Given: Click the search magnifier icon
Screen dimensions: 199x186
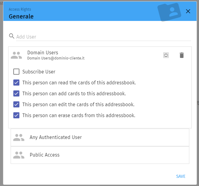Looking at the screenshot, I should [12, 36].
